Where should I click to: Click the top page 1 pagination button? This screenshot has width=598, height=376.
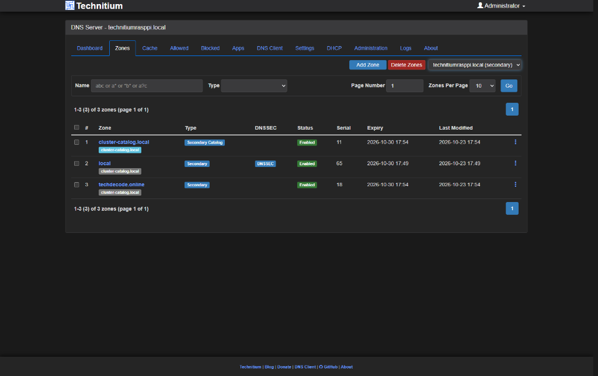[512, 109]
